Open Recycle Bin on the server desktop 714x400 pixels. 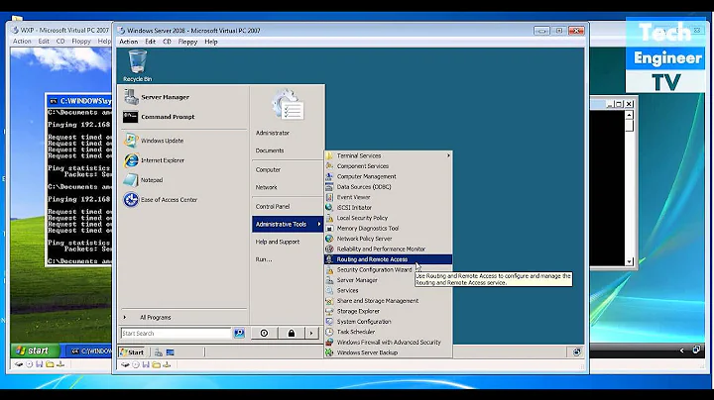138,66
